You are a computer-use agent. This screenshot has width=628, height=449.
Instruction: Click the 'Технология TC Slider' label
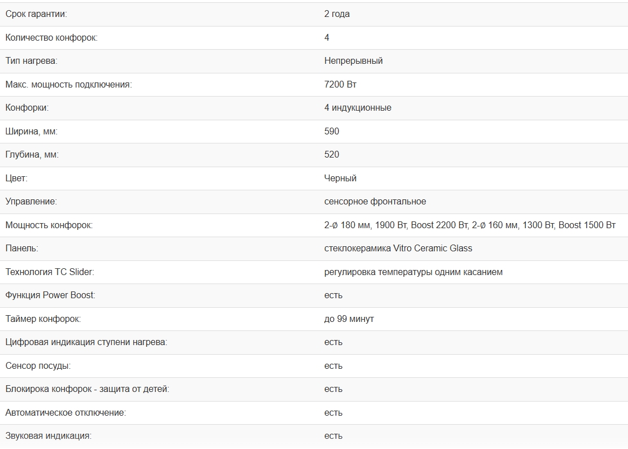[50, 272]
